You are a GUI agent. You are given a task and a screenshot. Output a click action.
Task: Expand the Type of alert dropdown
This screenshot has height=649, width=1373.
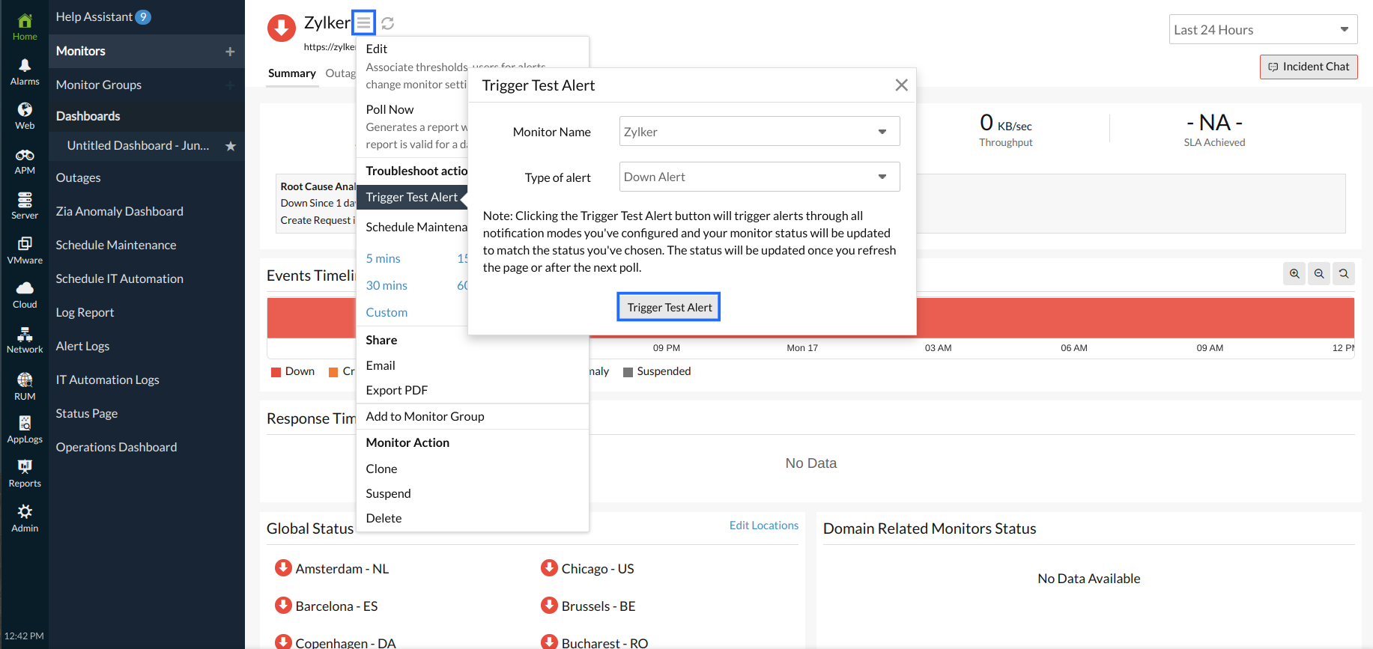pos(759,177)
